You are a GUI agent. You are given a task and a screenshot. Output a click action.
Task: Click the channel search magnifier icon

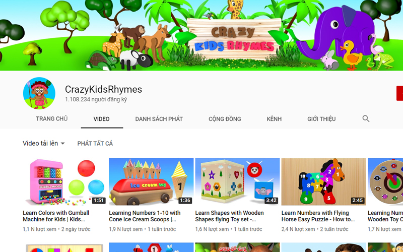(366, 119)
